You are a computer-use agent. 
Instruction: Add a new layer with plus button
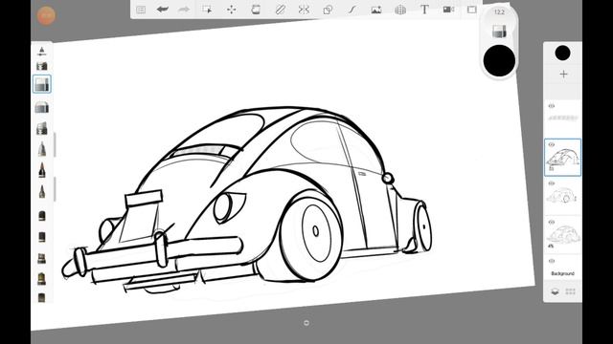point(563,75)
